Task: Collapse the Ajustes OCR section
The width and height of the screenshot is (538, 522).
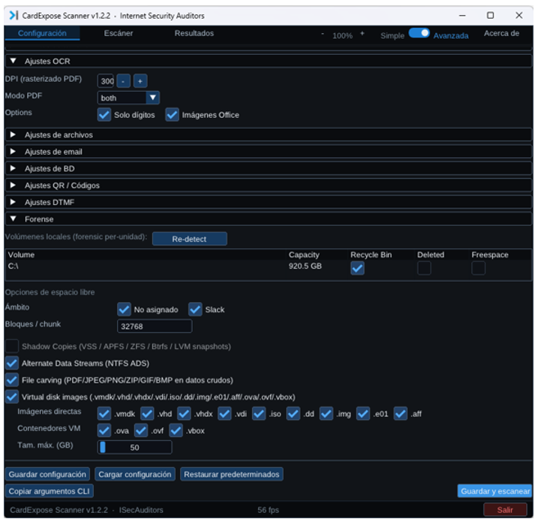Action: 269,61
